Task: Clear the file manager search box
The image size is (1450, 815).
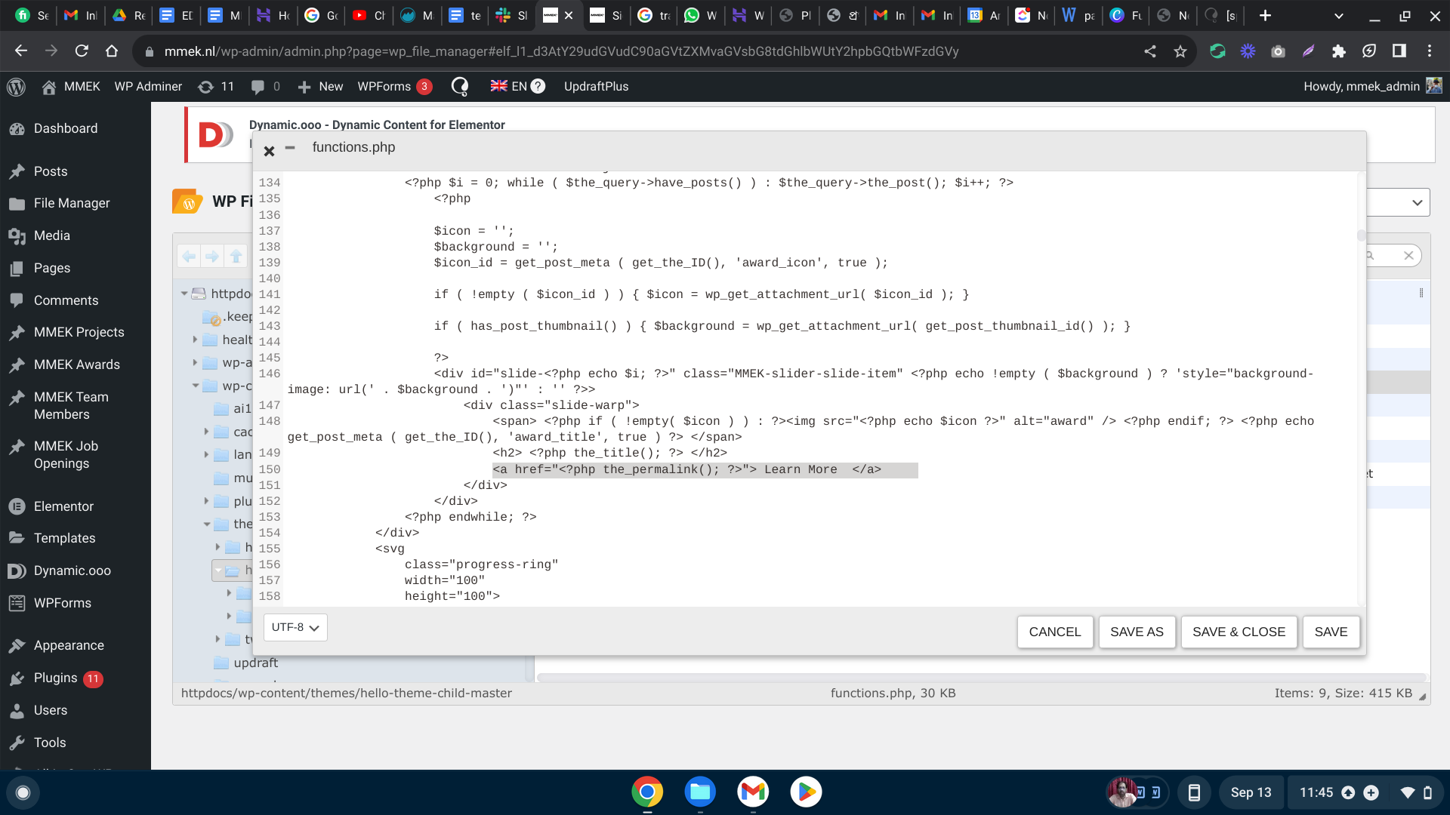Action: click(1408, 256)
